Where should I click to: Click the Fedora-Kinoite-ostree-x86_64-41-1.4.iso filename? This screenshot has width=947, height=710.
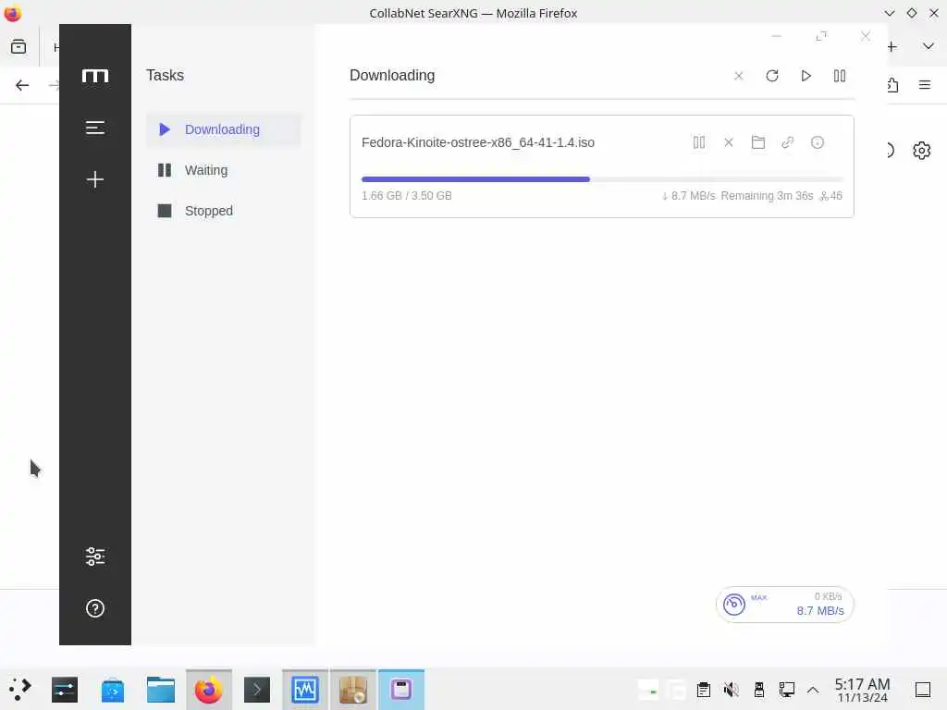(478, 142)
